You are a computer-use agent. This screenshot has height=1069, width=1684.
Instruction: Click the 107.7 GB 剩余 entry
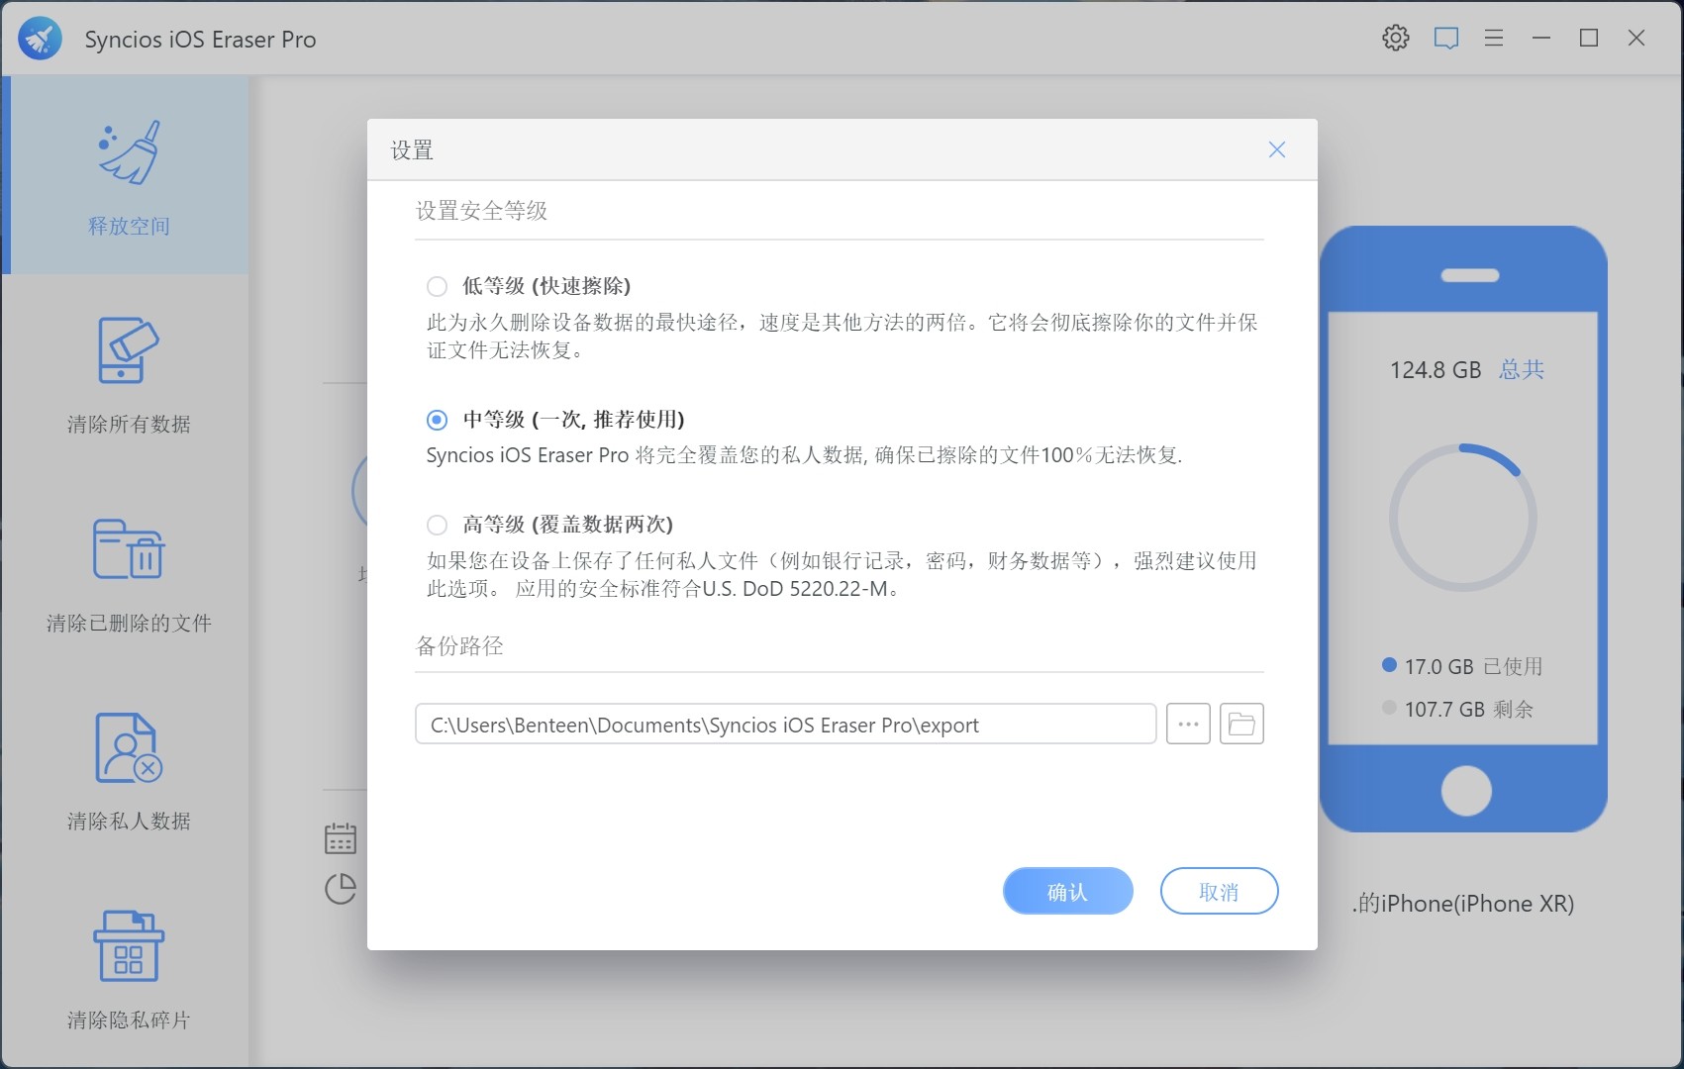tap(1458, 709)
